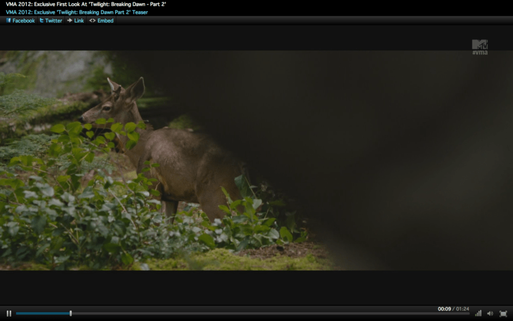Open 'Breaking Dawn Part 2' Teaser link

pyautogui.click(x=77, y=12)
